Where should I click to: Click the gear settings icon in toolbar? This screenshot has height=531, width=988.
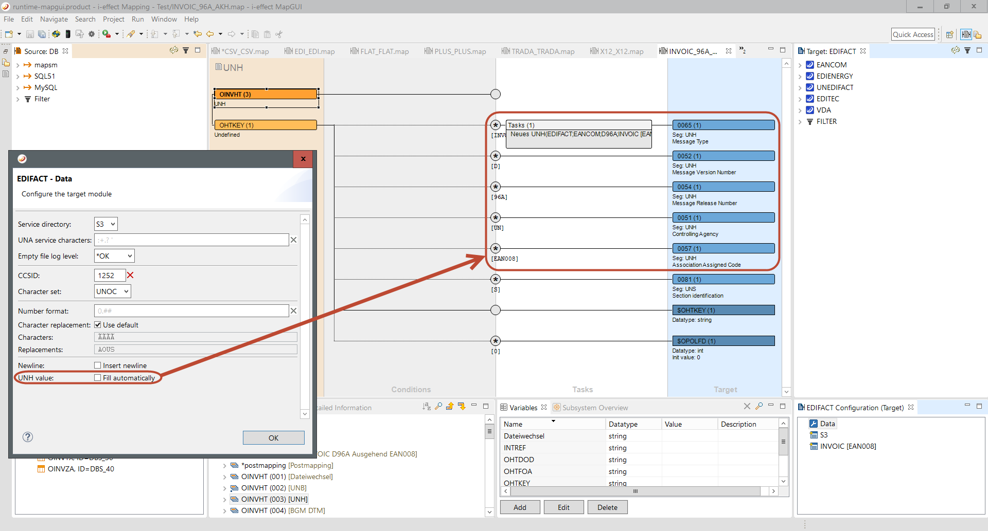[92, 34]
